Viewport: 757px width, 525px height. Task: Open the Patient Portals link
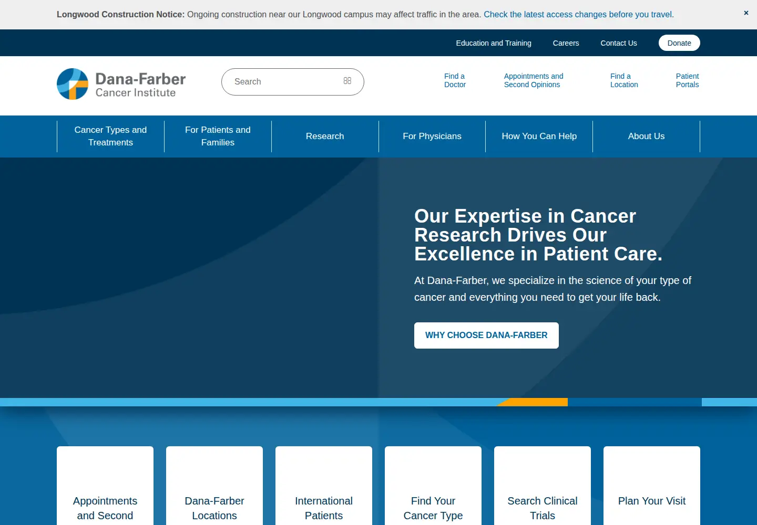pos(687,80)
